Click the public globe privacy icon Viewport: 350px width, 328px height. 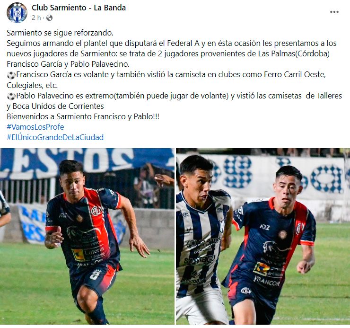coord(49,18)
